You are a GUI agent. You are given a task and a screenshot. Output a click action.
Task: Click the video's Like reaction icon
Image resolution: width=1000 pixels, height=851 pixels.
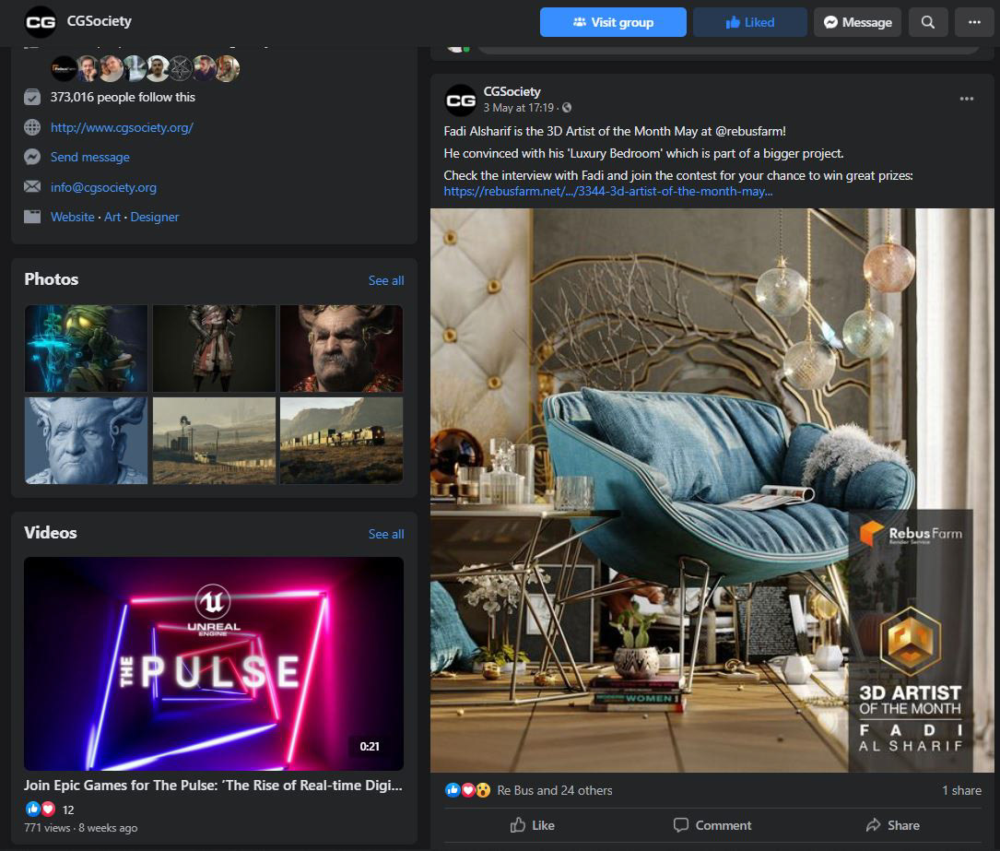(32, 810)
